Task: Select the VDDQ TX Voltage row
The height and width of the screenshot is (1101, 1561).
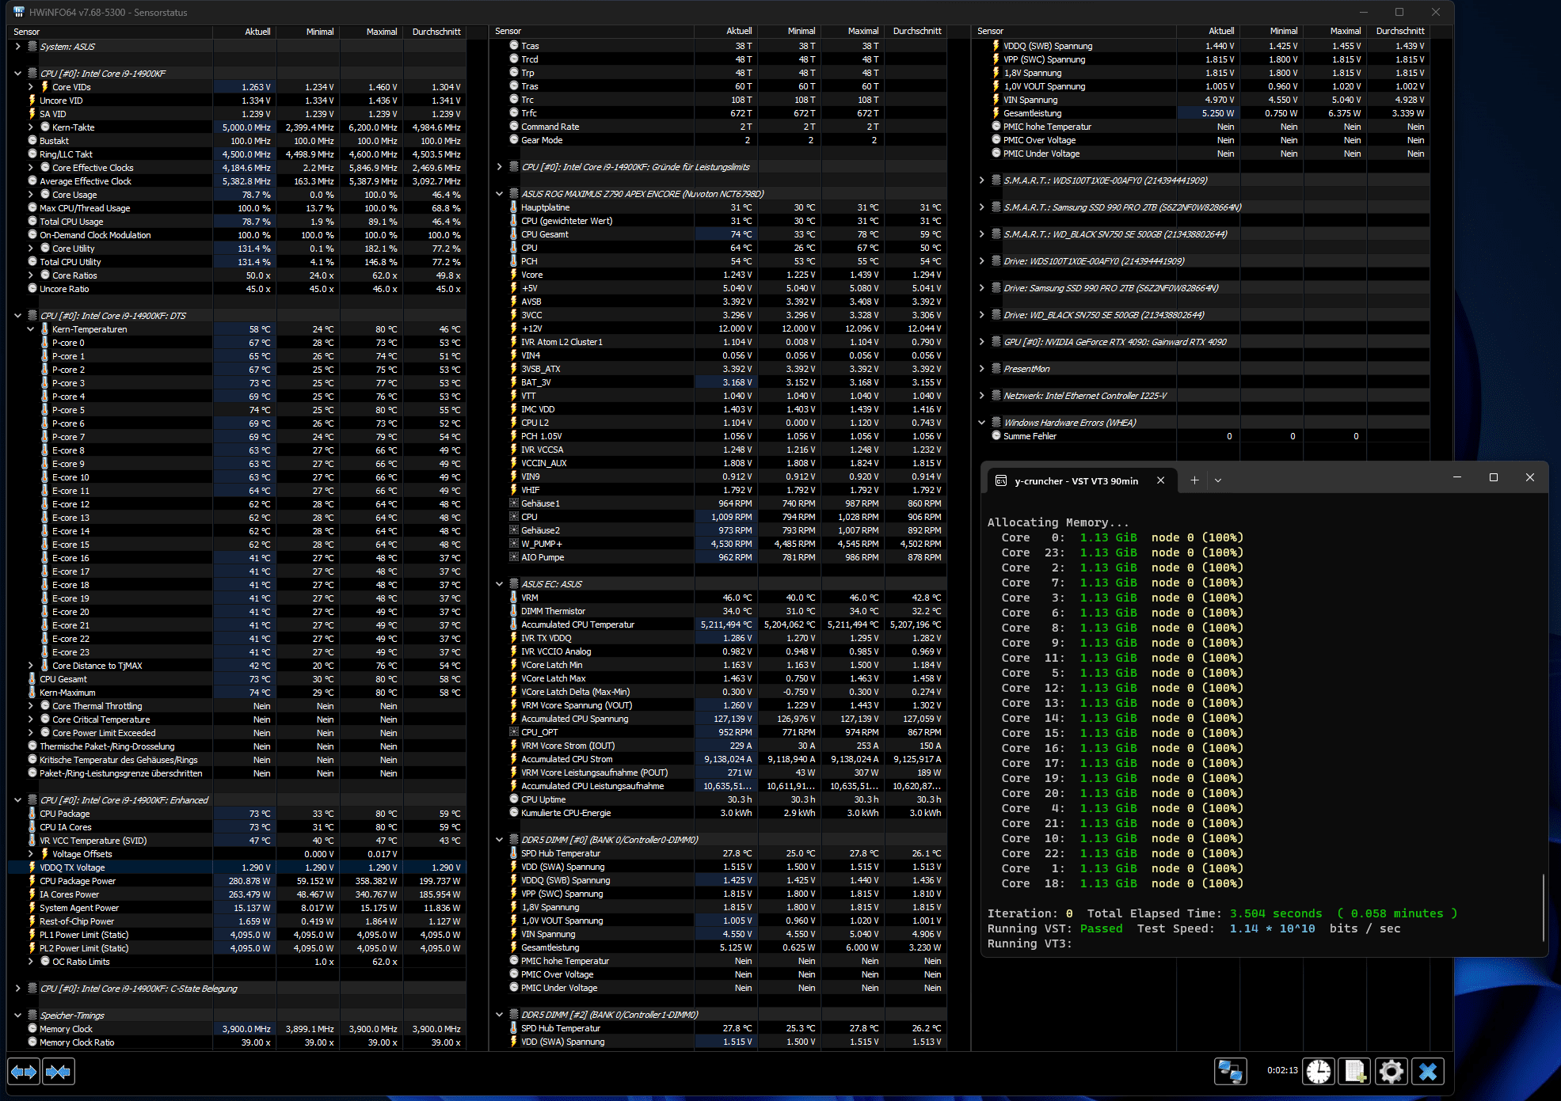Action: pyautogui.click(x=72, y=868)
